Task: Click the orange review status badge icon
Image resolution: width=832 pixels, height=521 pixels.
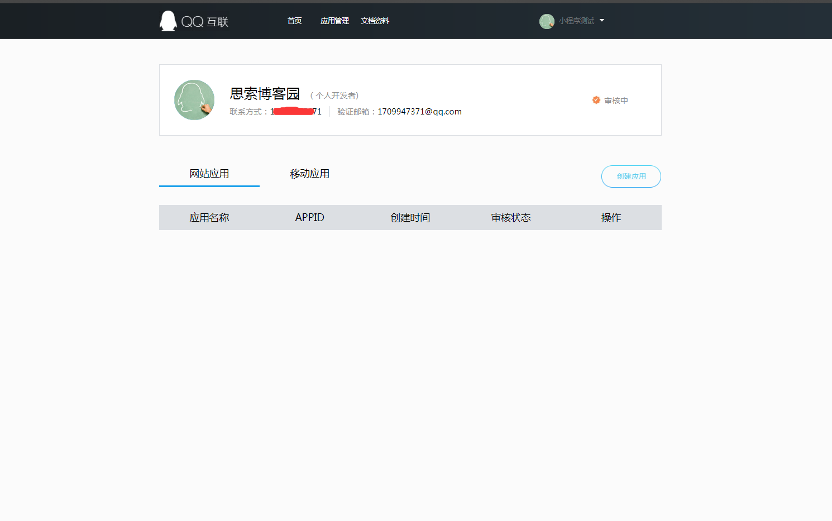Action: pos(596,100)
